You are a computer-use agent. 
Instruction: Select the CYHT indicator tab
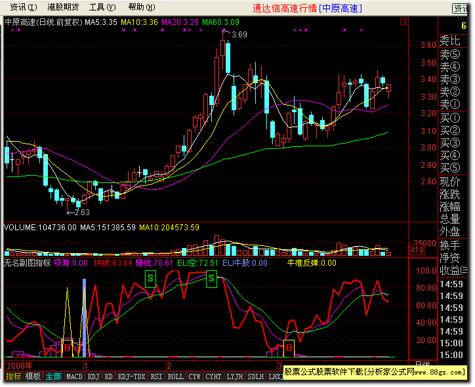[x=213, y=377]
